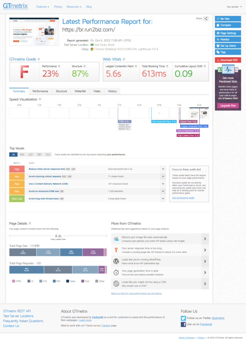Select the FCP audit filter
Image resolution: width=246 pixels, height=342 pixels.
click(22, 155)
